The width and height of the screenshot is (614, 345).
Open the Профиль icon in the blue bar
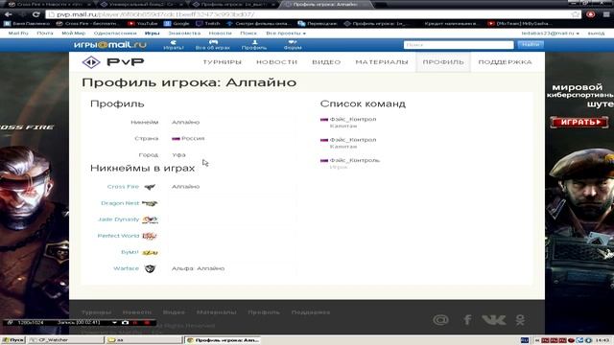(254, 45)
